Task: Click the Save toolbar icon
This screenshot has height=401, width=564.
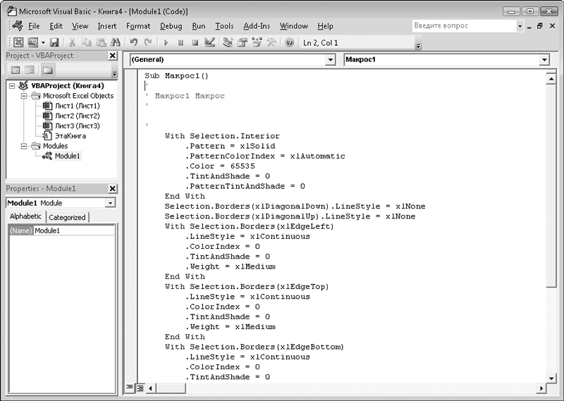Action: pos(54,43)
